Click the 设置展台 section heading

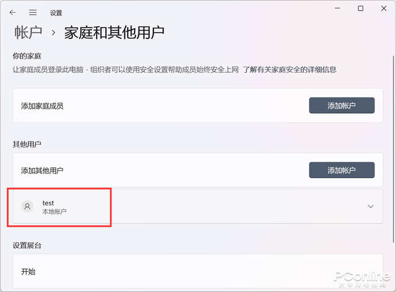(x=27, y=245)
